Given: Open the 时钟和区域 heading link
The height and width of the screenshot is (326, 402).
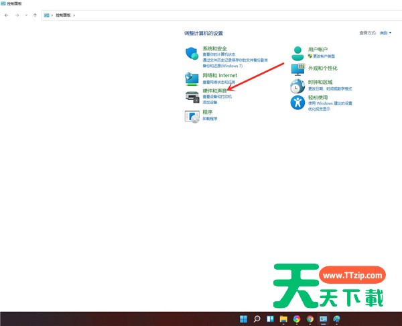Looking at the screenshot, I should tap(320, 82).
